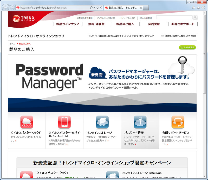This screenshot has height=180, width=208.
Task: Open ウイルスバスター モバイル for Android title
Action: pos(64,134)
